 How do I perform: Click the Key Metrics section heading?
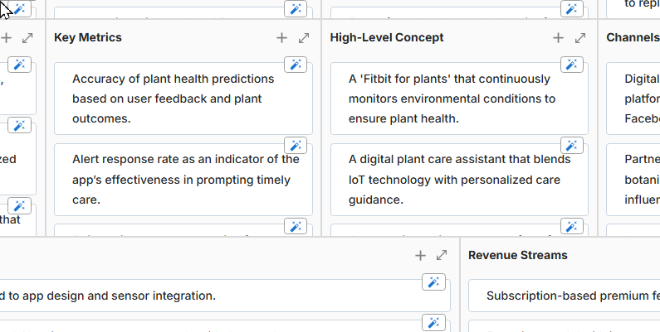88,38
